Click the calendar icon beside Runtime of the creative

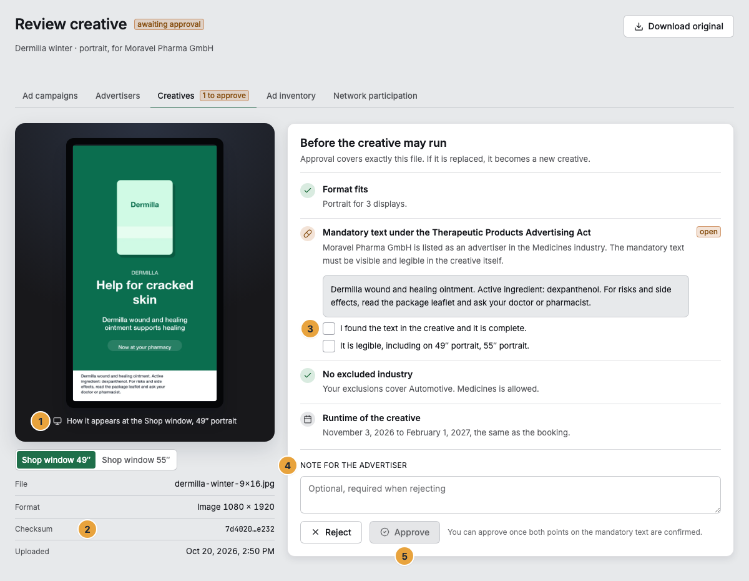[x=308, y=419]
